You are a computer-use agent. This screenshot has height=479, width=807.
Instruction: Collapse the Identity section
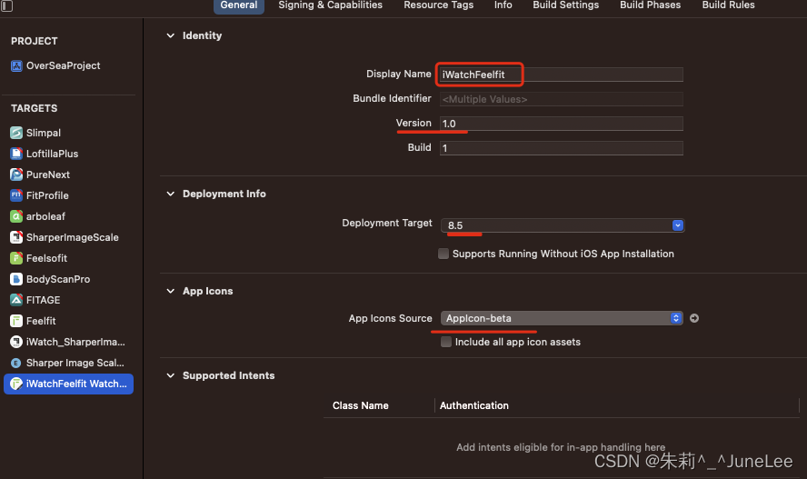coord(170,35)
